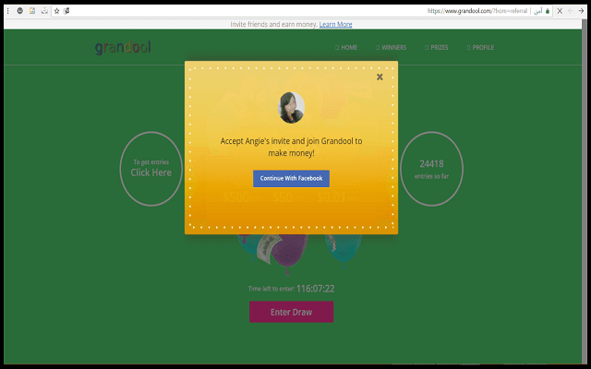Open the WINNERS menu item
Viewport: 591px width, 369px height.
tap(391, 47)
